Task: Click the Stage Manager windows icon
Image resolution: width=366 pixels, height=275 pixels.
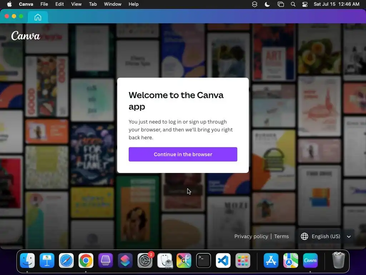Action: point(281,4)
